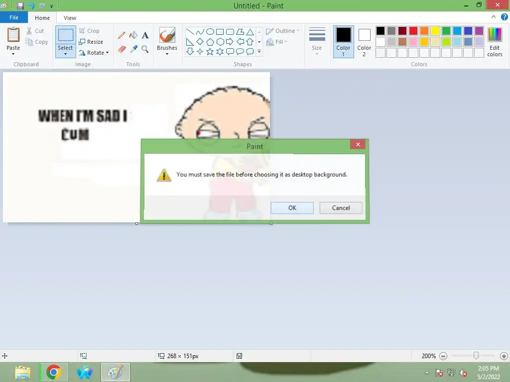Click the Undo arrow in quick access toolbar

click(x=31, y=5)
